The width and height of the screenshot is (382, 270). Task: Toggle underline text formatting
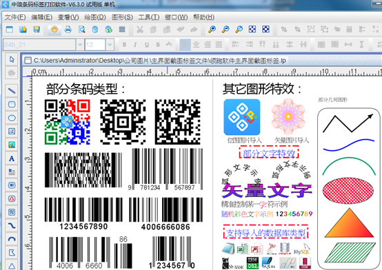click(x=147, y=45)
